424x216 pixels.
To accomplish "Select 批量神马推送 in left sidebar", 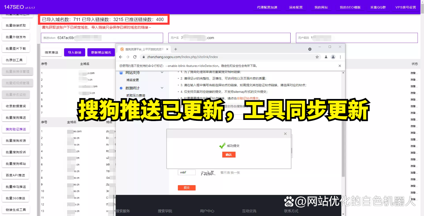I will tap(16, 187).
